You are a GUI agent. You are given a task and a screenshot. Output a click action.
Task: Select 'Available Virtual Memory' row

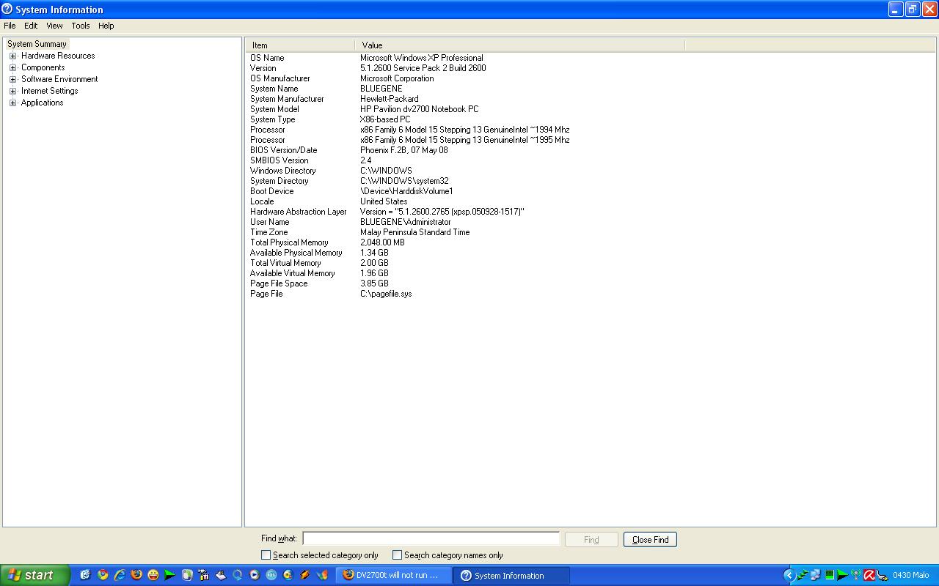[x=292, y=273]
